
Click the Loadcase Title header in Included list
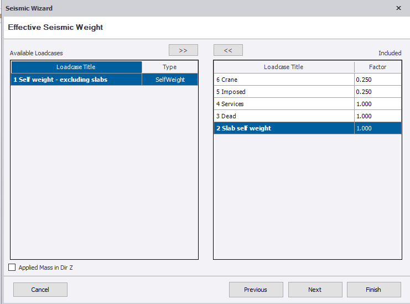[x=284, y=67]
